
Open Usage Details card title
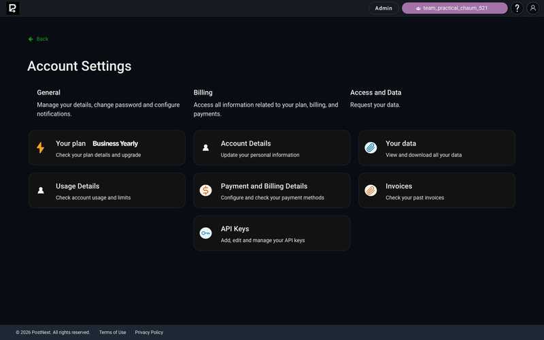tap(78, 186)
